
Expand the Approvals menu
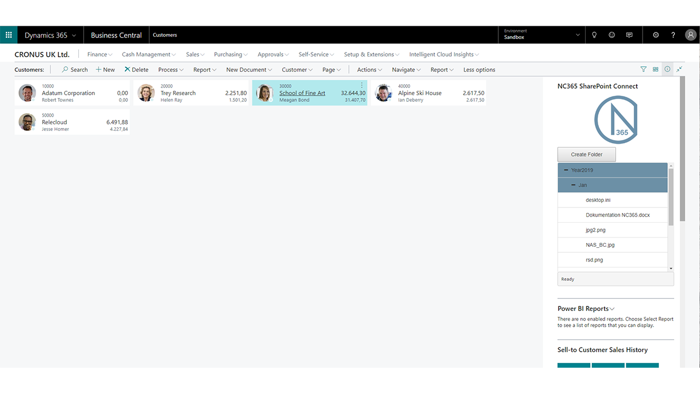(273, 54)
